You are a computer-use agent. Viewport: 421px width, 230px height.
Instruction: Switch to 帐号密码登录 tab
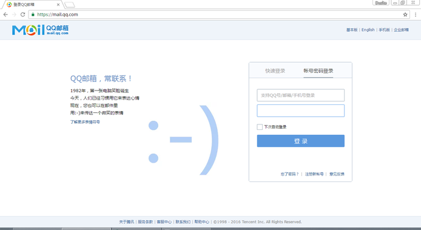pos(318,71)
